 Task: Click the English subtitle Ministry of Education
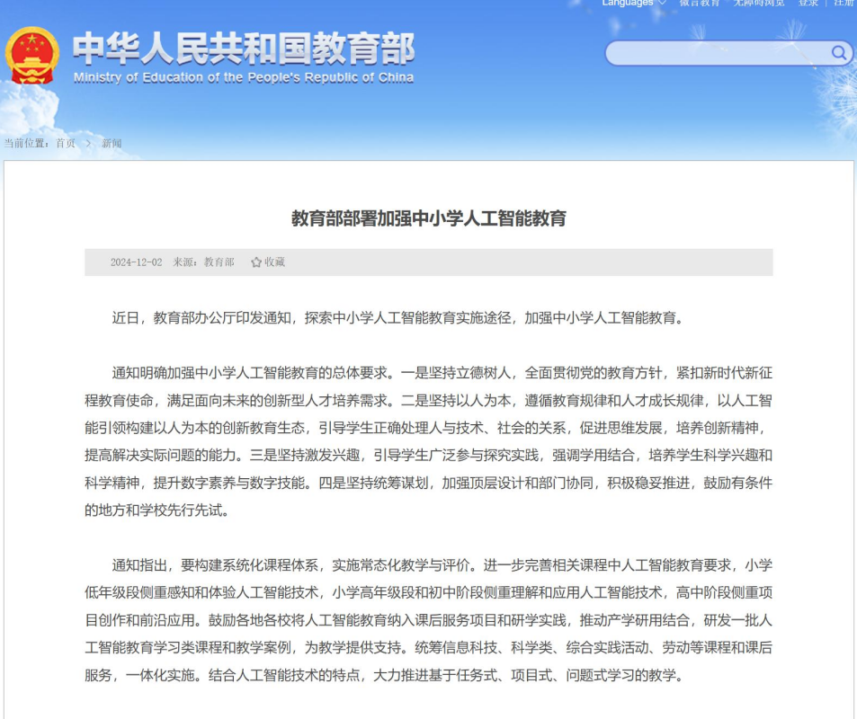click(x=244, y=77)
